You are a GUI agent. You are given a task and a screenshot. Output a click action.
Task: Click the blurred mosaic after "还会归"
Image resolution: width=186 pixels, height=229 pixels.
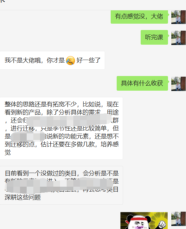click(x=69, y=120)
